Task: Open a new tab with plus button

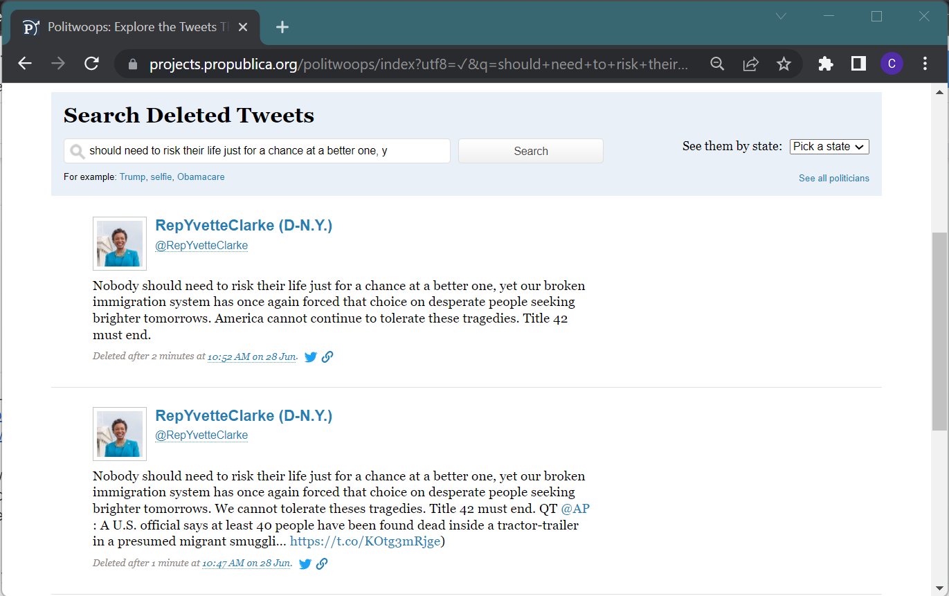Action: click(x=282, y=27)
